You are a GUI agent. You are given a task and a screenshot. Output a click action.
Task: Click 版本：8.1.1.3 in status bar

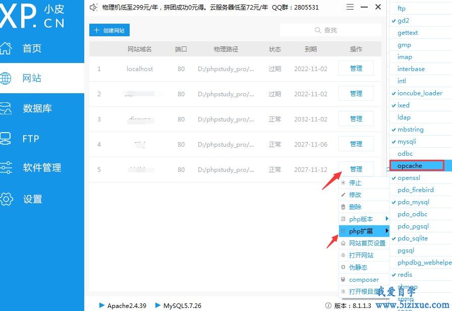(x=353, y=305)
